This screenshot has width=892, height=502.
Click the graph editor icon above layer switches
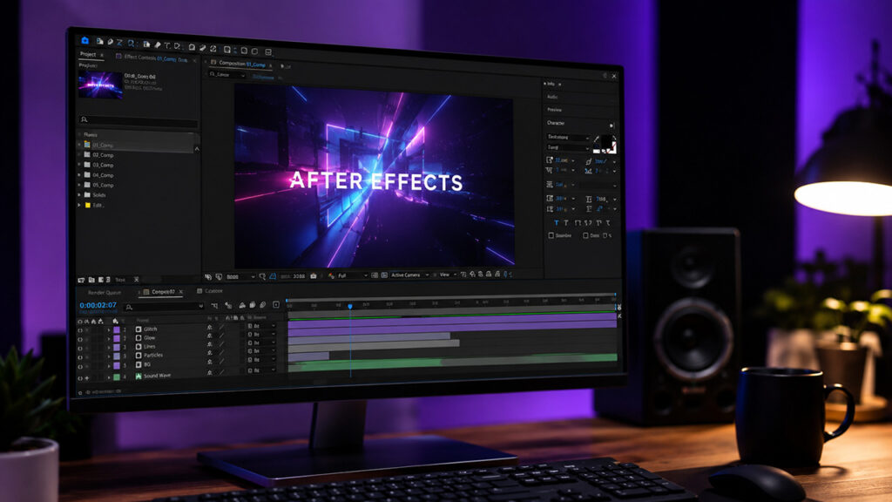click(x=276, y=304)
